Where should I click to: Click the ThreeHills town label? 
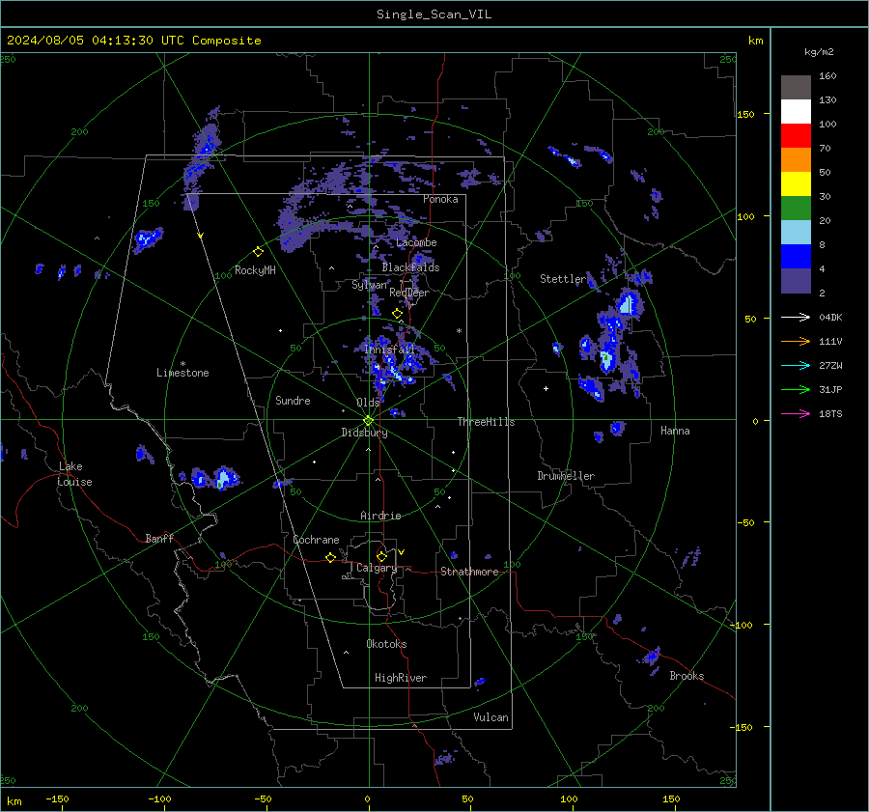(x=486, y=422)
